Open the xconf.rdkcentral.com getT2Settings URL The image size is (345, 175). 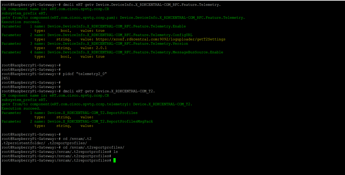[160, 39]
